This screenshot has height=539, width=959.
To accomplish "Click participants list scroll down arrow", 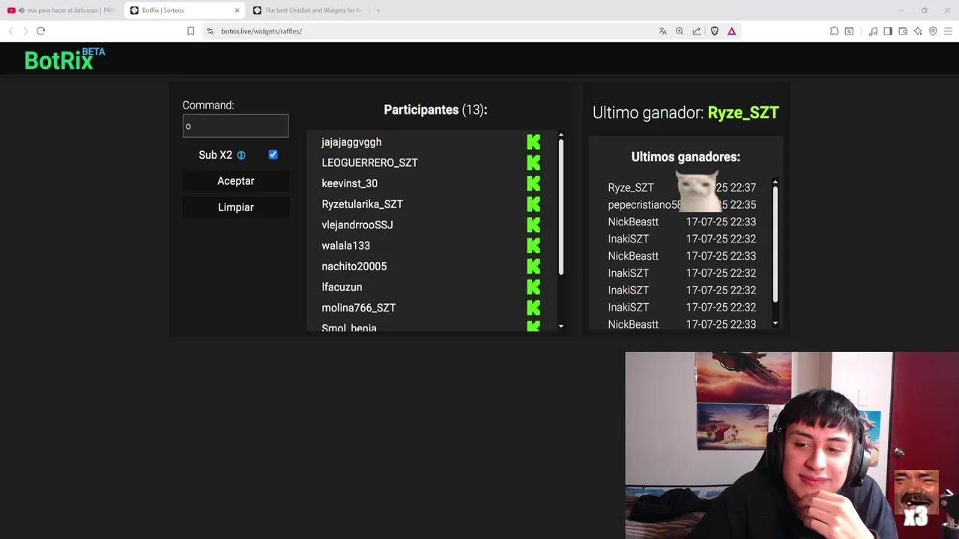I will click(x=561, y=326).
